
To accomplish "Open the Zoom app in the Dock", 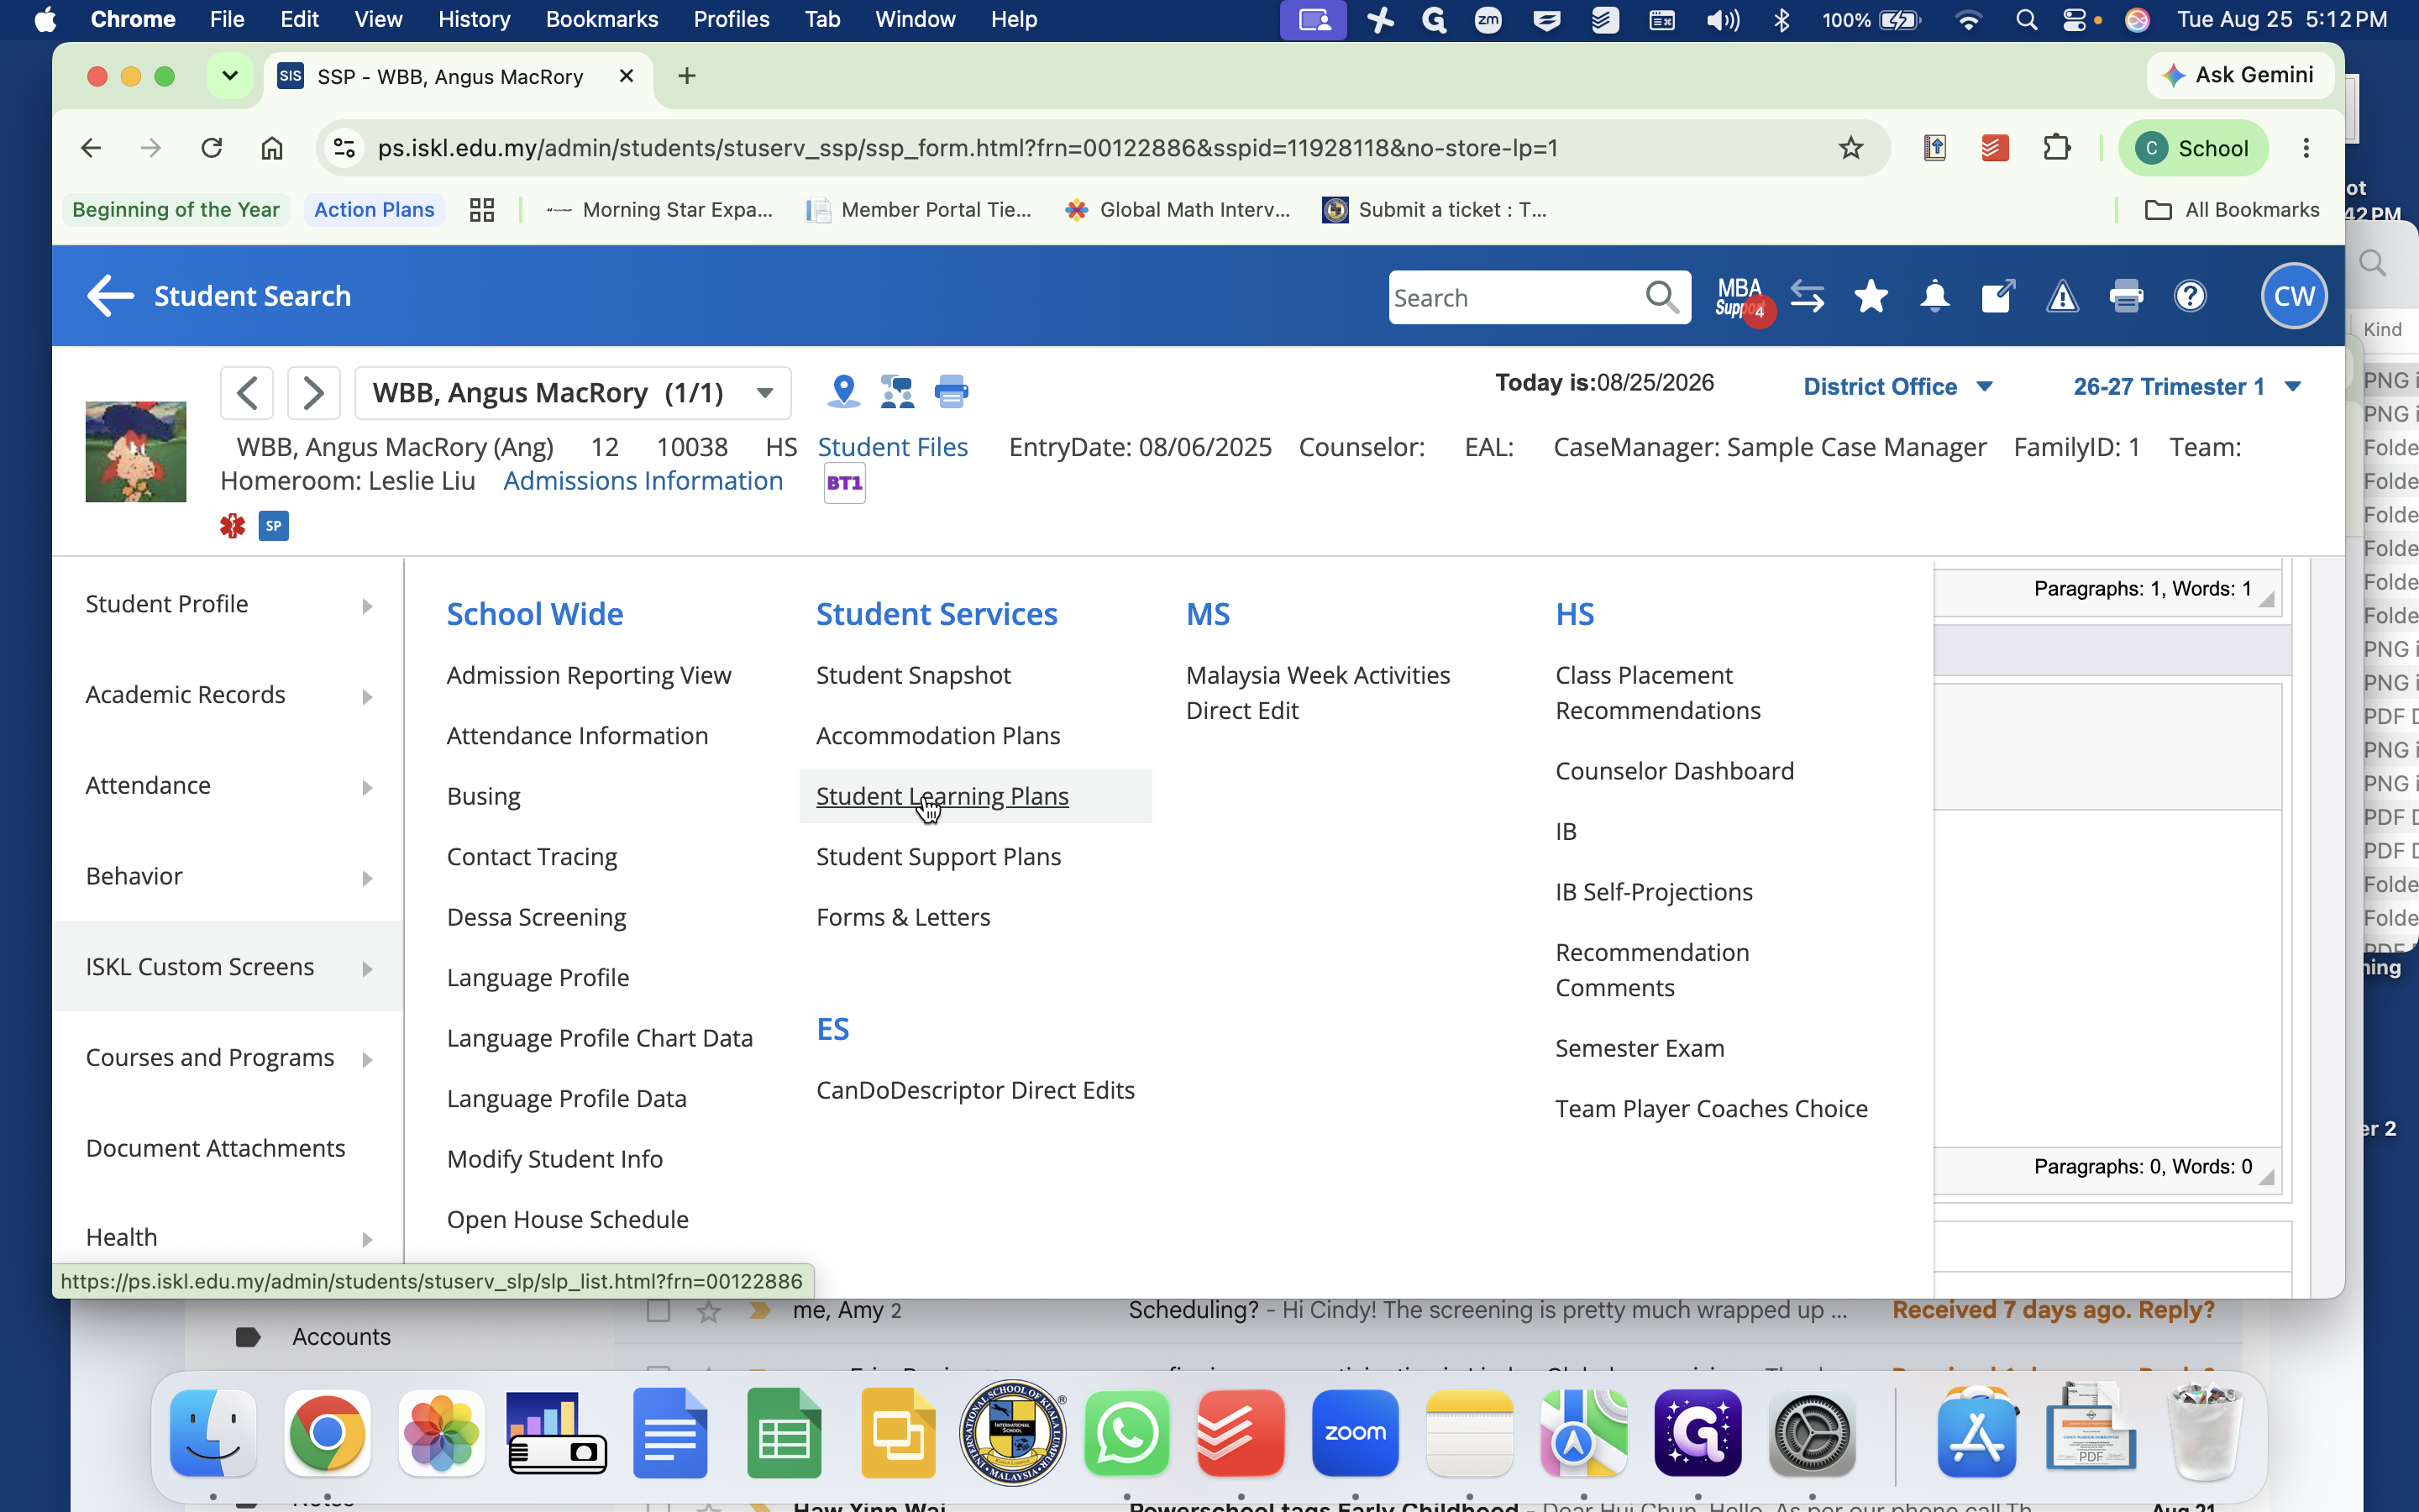I will pyautogui.click(x=1355, y=1432).
